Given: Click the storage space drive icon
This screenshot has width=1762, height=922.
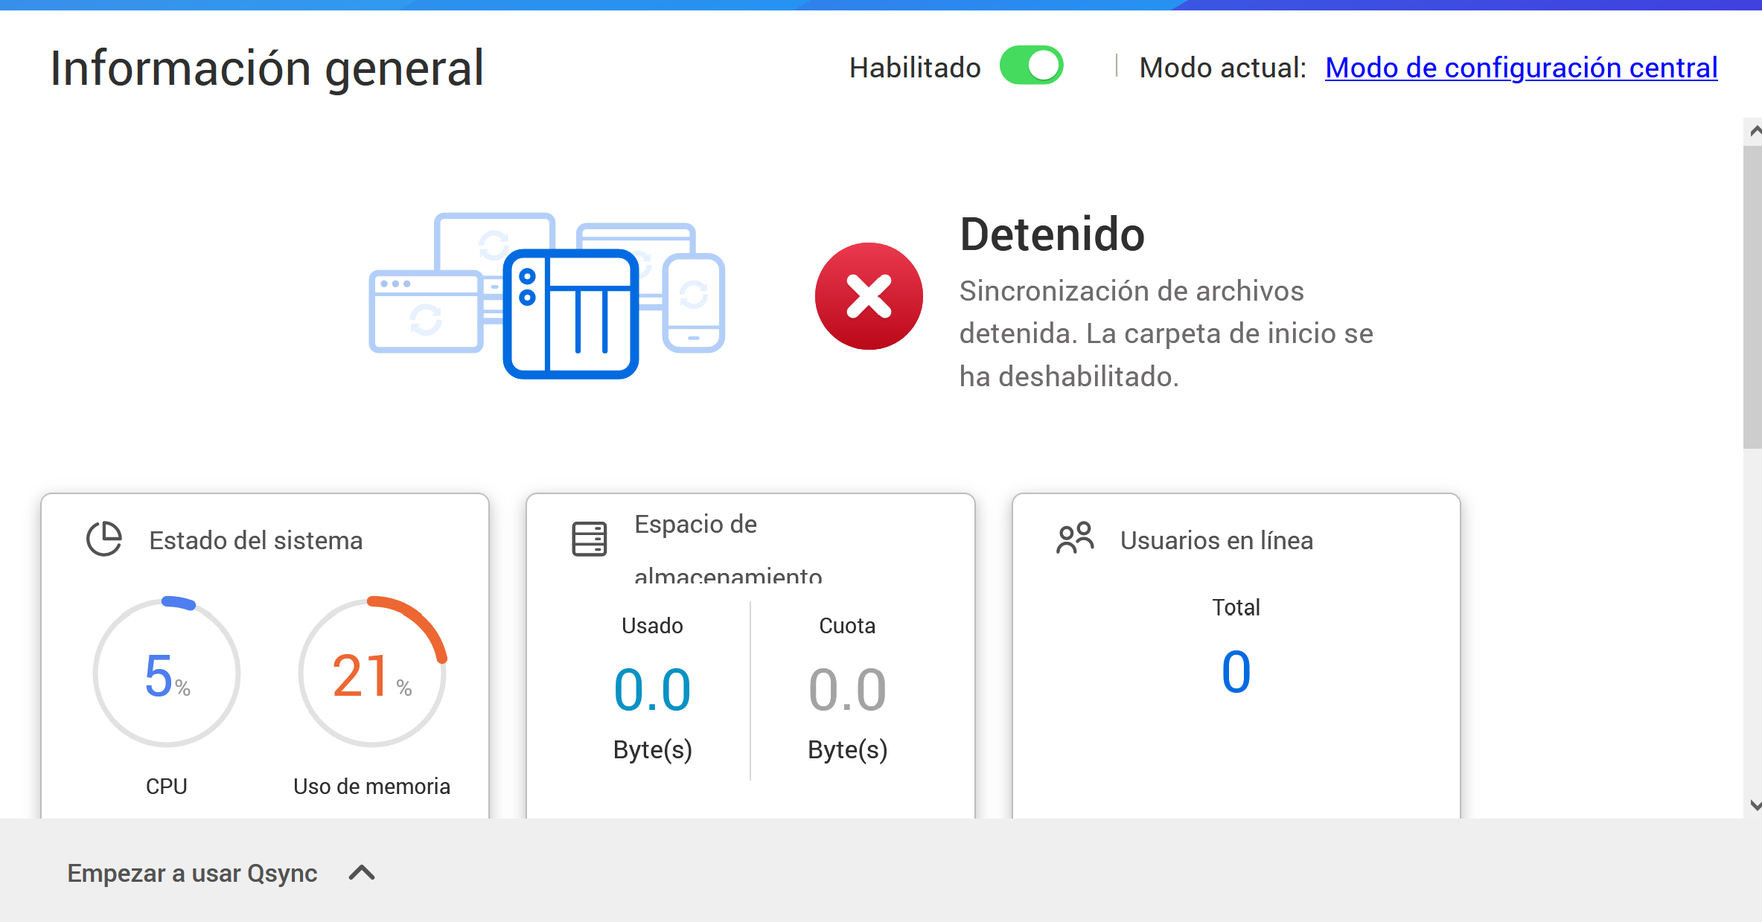Looking at the screenshot, I should (x=589, y=539).
